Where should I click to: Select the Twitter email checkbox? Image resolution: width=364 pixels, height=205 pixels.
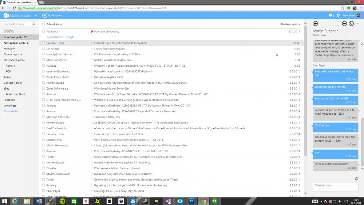point(43,157)
